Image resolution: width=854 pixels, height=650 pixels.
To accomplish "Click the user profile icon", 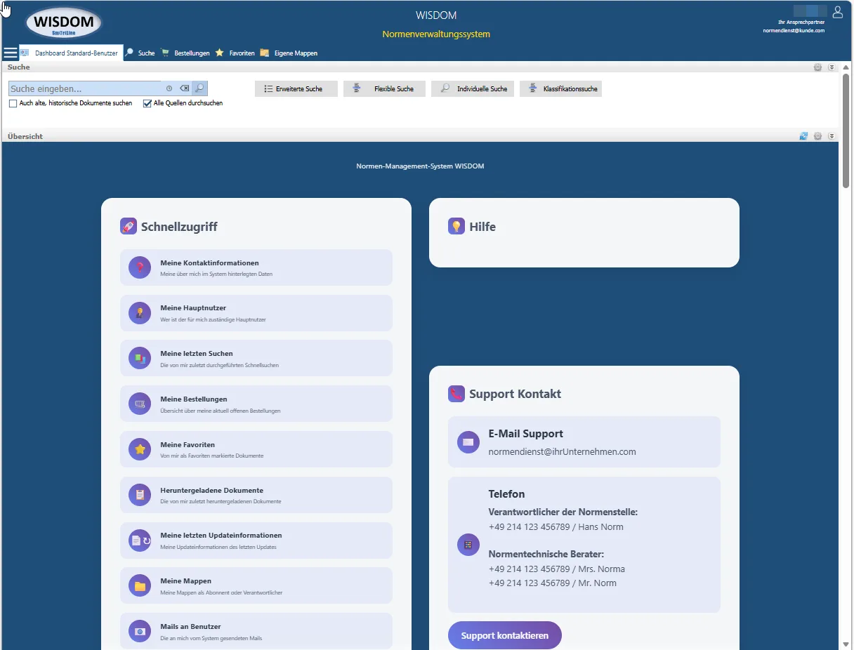I will pyautogui.click(x=837, y=12).
